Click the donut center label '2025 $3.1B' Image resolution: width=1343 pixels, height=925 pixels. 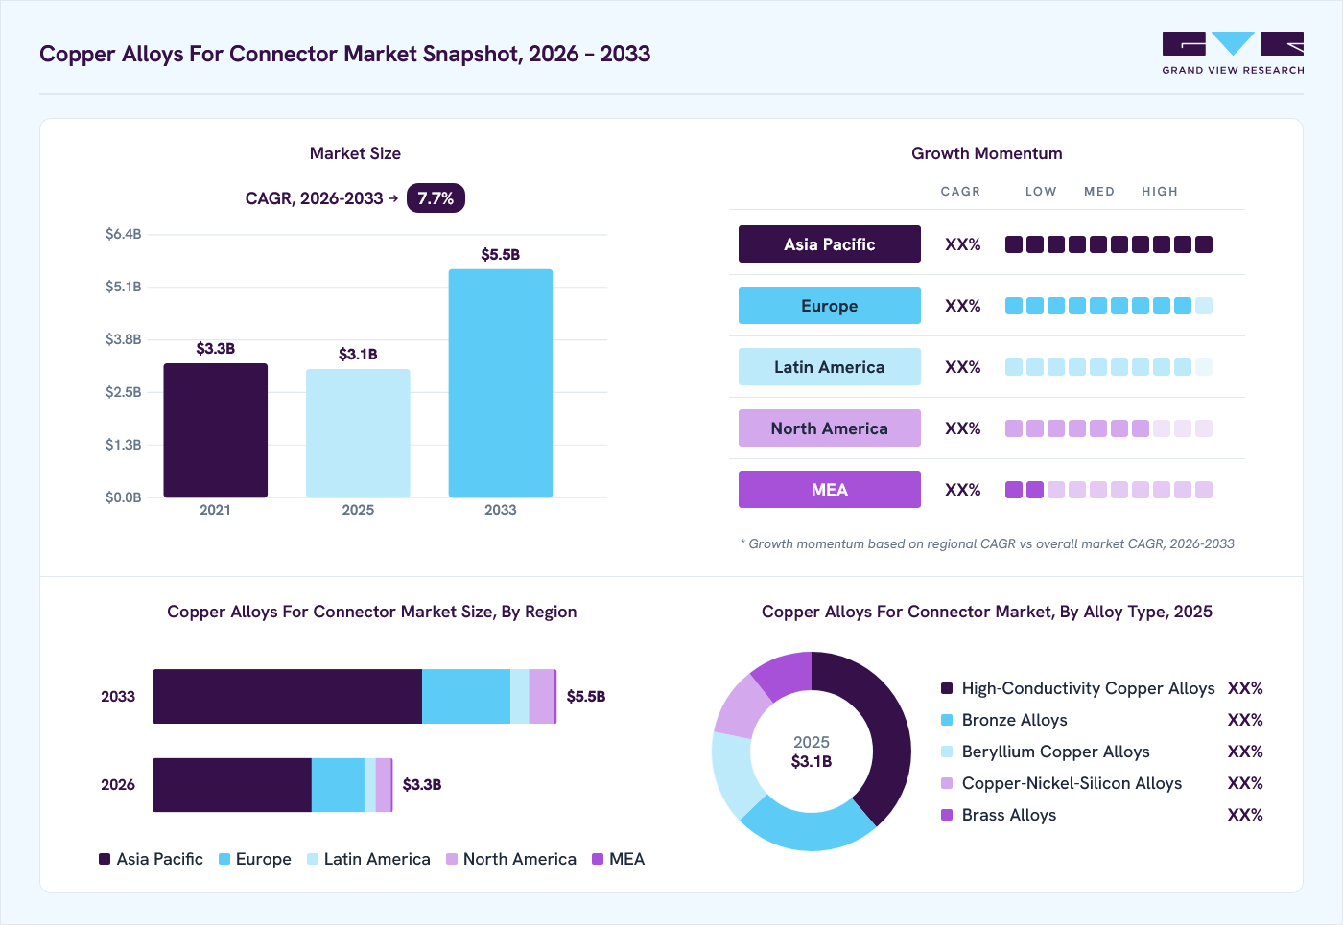pyautogui.click(x=812, y=752)
